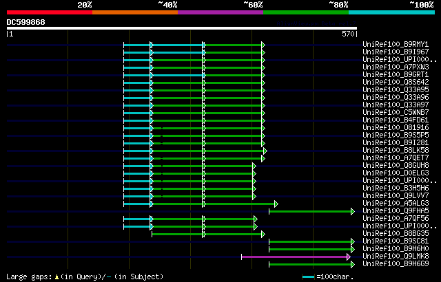Open subject UniRef100_Q9LVV7
Screen dimensions: 441x282
point(396,196)
